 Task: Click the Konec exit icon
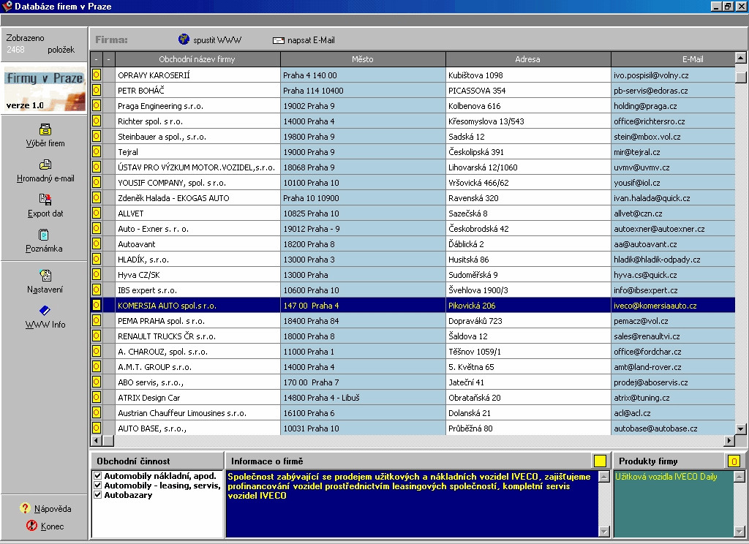[31, 526]
